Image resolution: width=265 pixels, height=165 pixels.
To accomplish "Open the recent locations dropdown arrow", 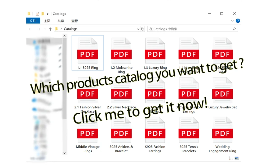I will (45, 29).
